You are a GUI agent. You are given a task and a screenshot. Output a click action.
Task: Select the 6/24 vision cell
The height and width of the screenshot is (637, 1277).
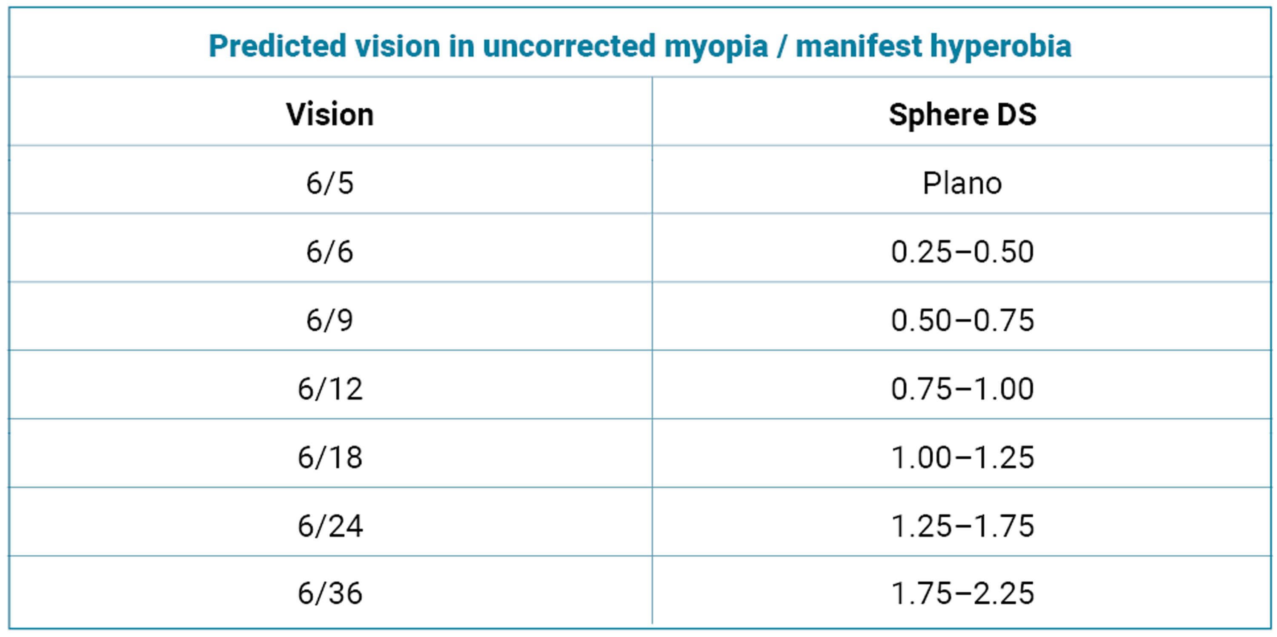329,526
